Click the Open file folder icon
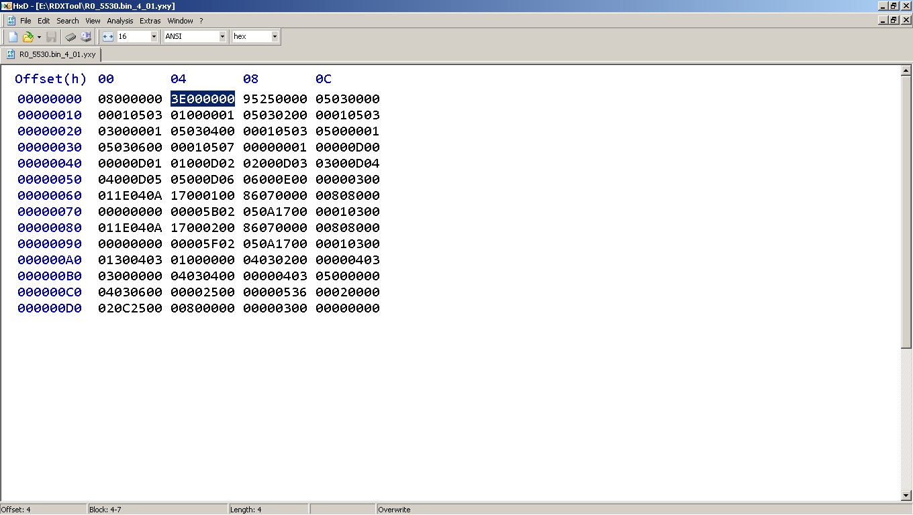The height and width of the screenshot is (515, 913). (28, 37)
